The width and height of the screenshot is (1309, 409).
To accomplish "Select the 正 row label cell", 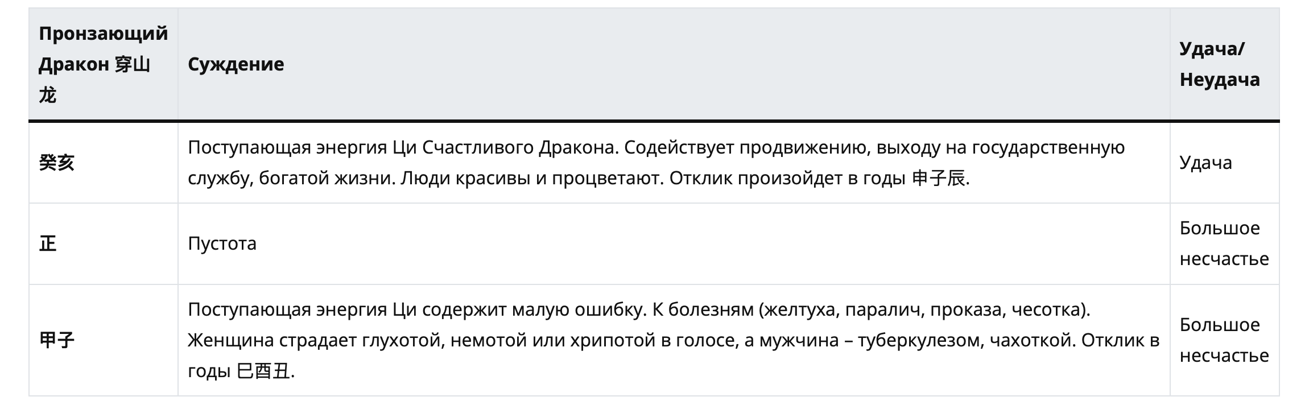I will pos(103,243).
